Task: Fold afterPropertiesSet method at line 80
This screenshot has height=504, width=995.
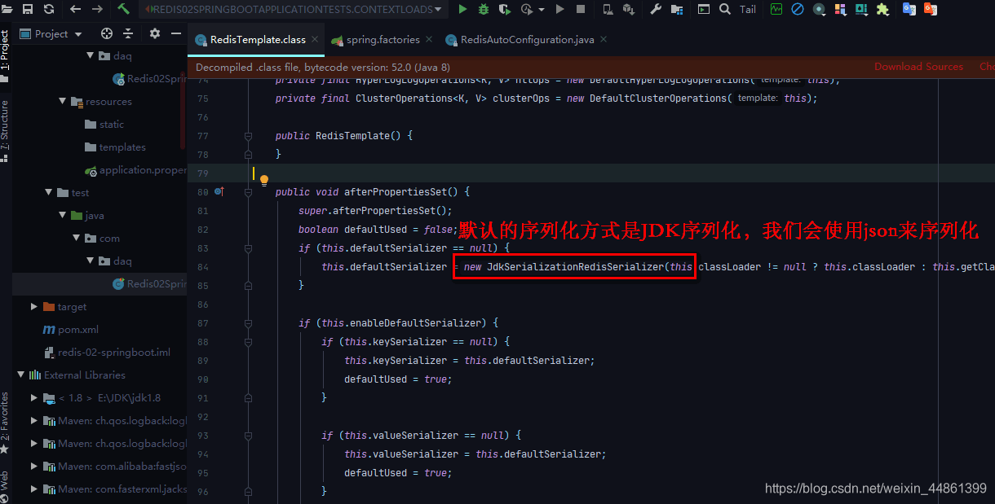Action: click(x=248, y=192)
